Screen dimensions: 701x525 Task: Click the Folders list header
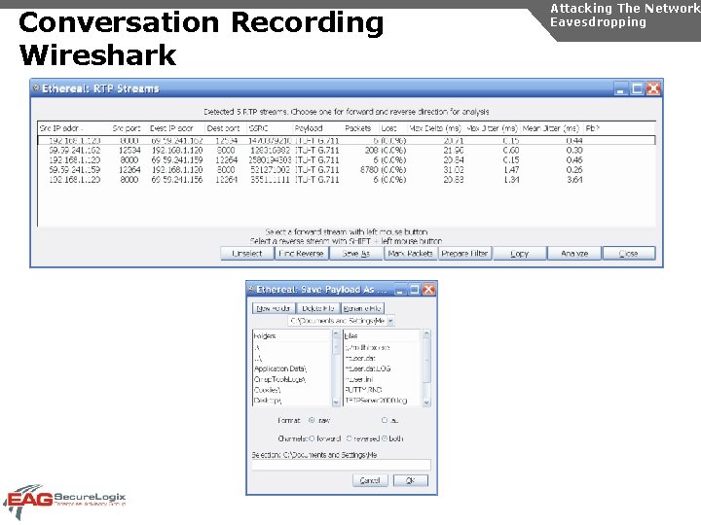pos(292,335)
